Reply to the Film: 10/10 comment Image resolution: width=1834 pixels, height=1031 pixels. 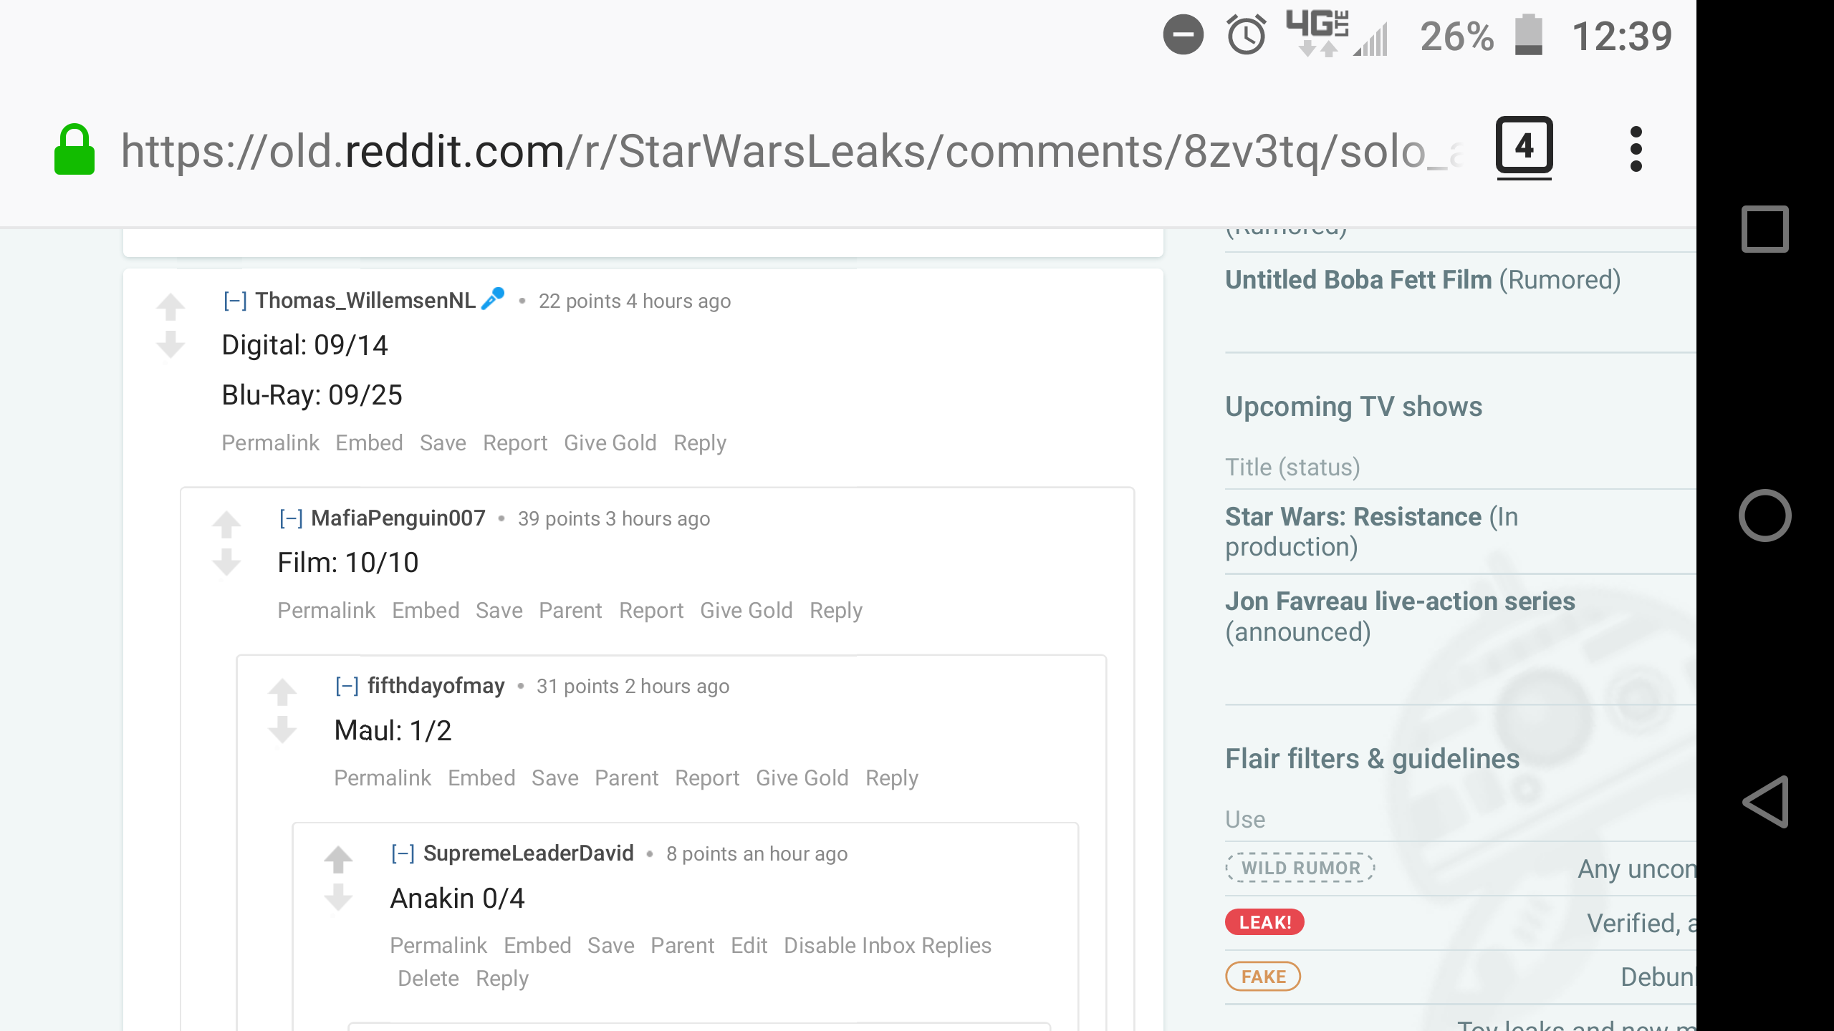coord(835,611)
